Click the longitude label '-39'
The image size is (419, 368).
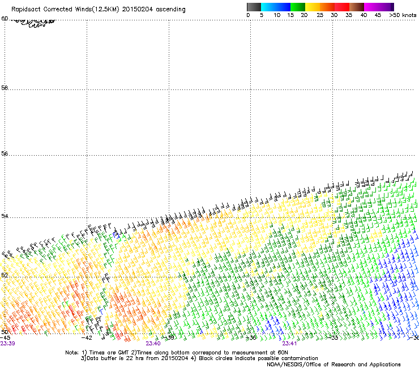point(169,338)
